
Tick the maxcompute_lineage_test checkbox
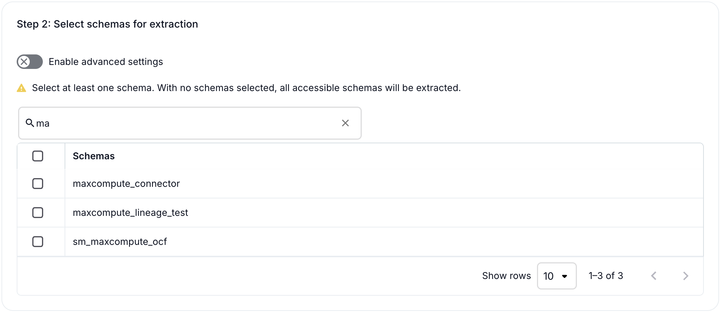[38, 213]
